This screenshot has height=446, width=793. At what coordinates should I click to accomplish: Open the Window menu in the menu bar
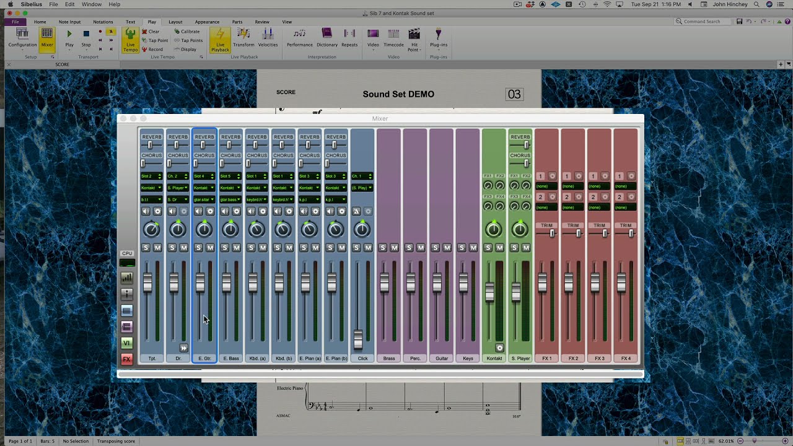click(92, 4)
